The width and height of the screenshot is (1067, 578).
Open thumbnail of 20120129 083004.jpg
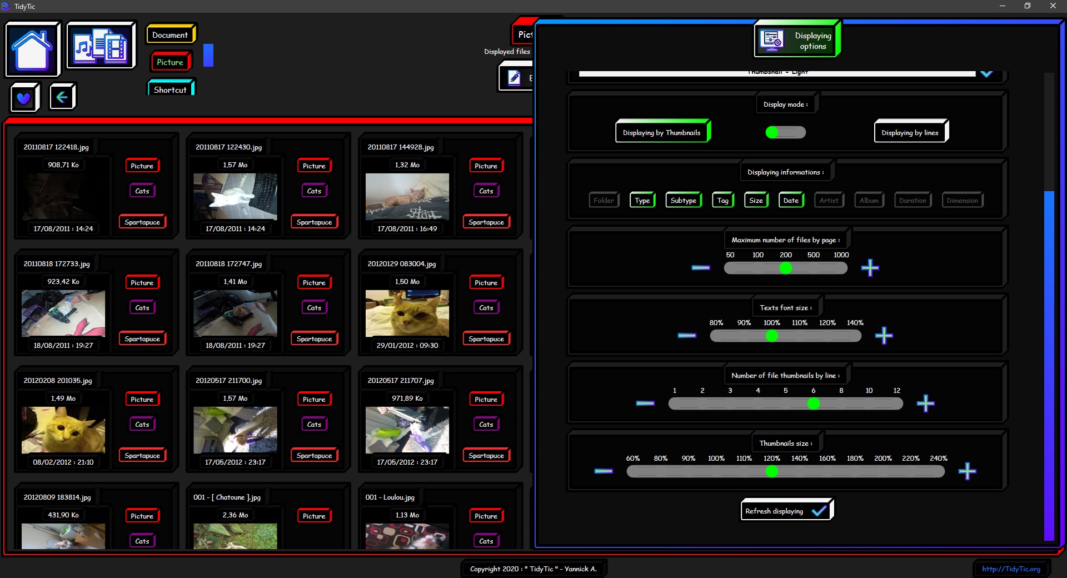407,313
